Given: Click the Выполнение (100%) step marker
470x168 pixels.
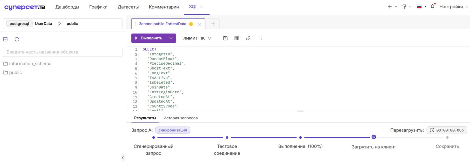Looking at the screenshot, I should tap(300, 138).
